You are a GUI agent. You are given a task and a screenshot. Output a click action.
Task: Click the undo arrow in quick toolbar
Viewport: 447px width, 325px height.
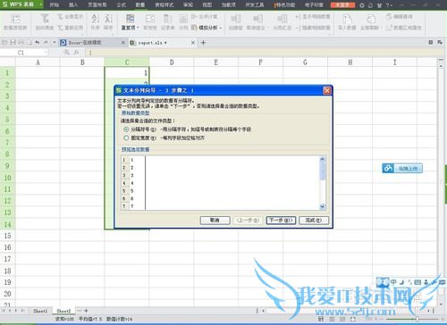38,43
